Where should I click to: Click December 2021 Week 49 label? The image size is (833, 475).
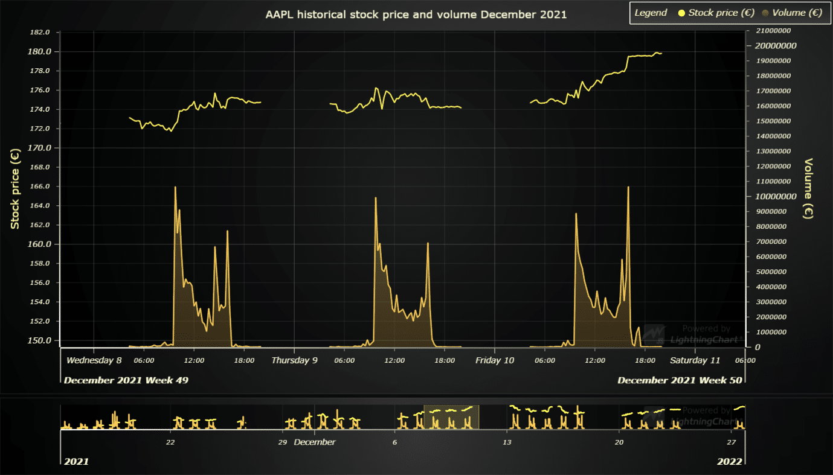click(x=126, y=380)
